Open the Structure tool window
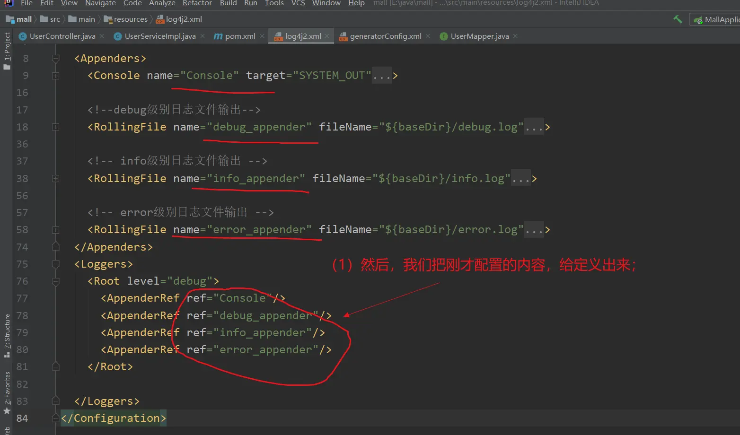This screenshot has width=740, height=435. point(7,336)
